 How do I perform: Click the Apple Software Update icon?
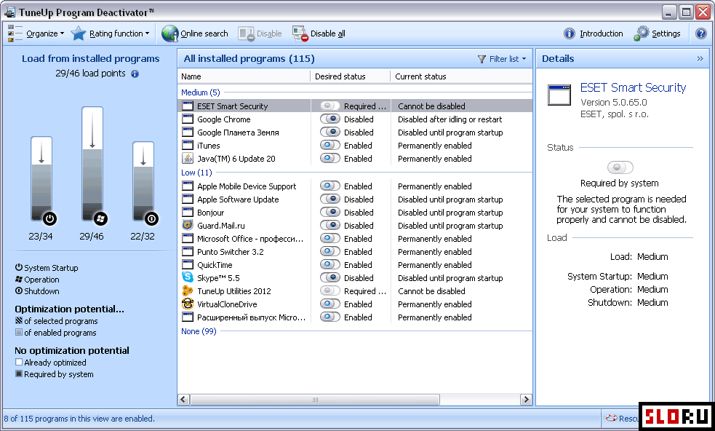point(188,199)
